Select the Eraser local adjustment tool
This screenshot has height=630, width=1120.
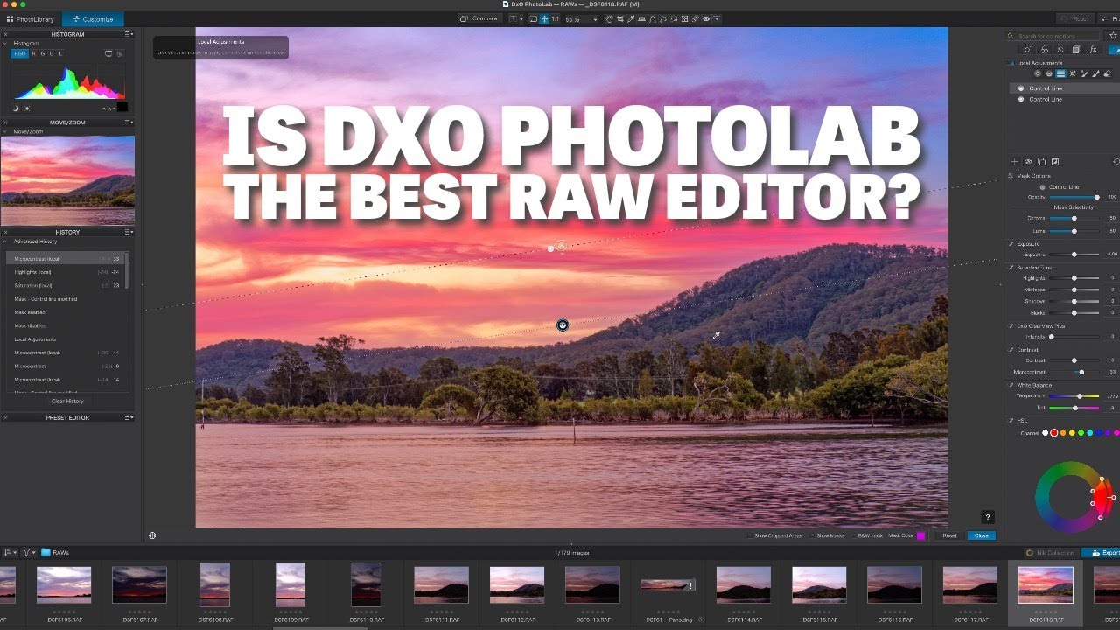(x=1108, y=73)
